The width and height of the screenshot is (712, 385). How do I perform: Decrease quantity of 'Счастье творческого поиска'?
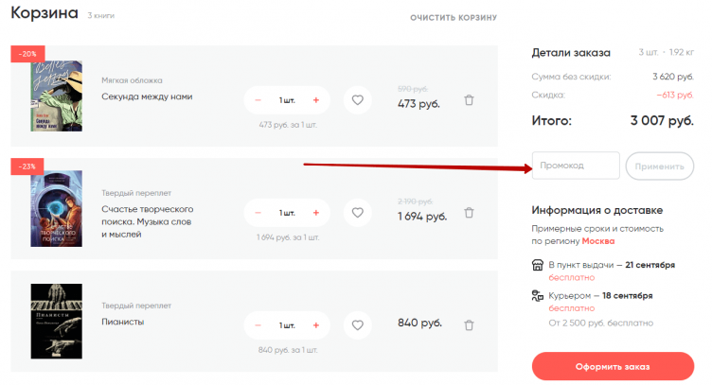tap(258, 213)
